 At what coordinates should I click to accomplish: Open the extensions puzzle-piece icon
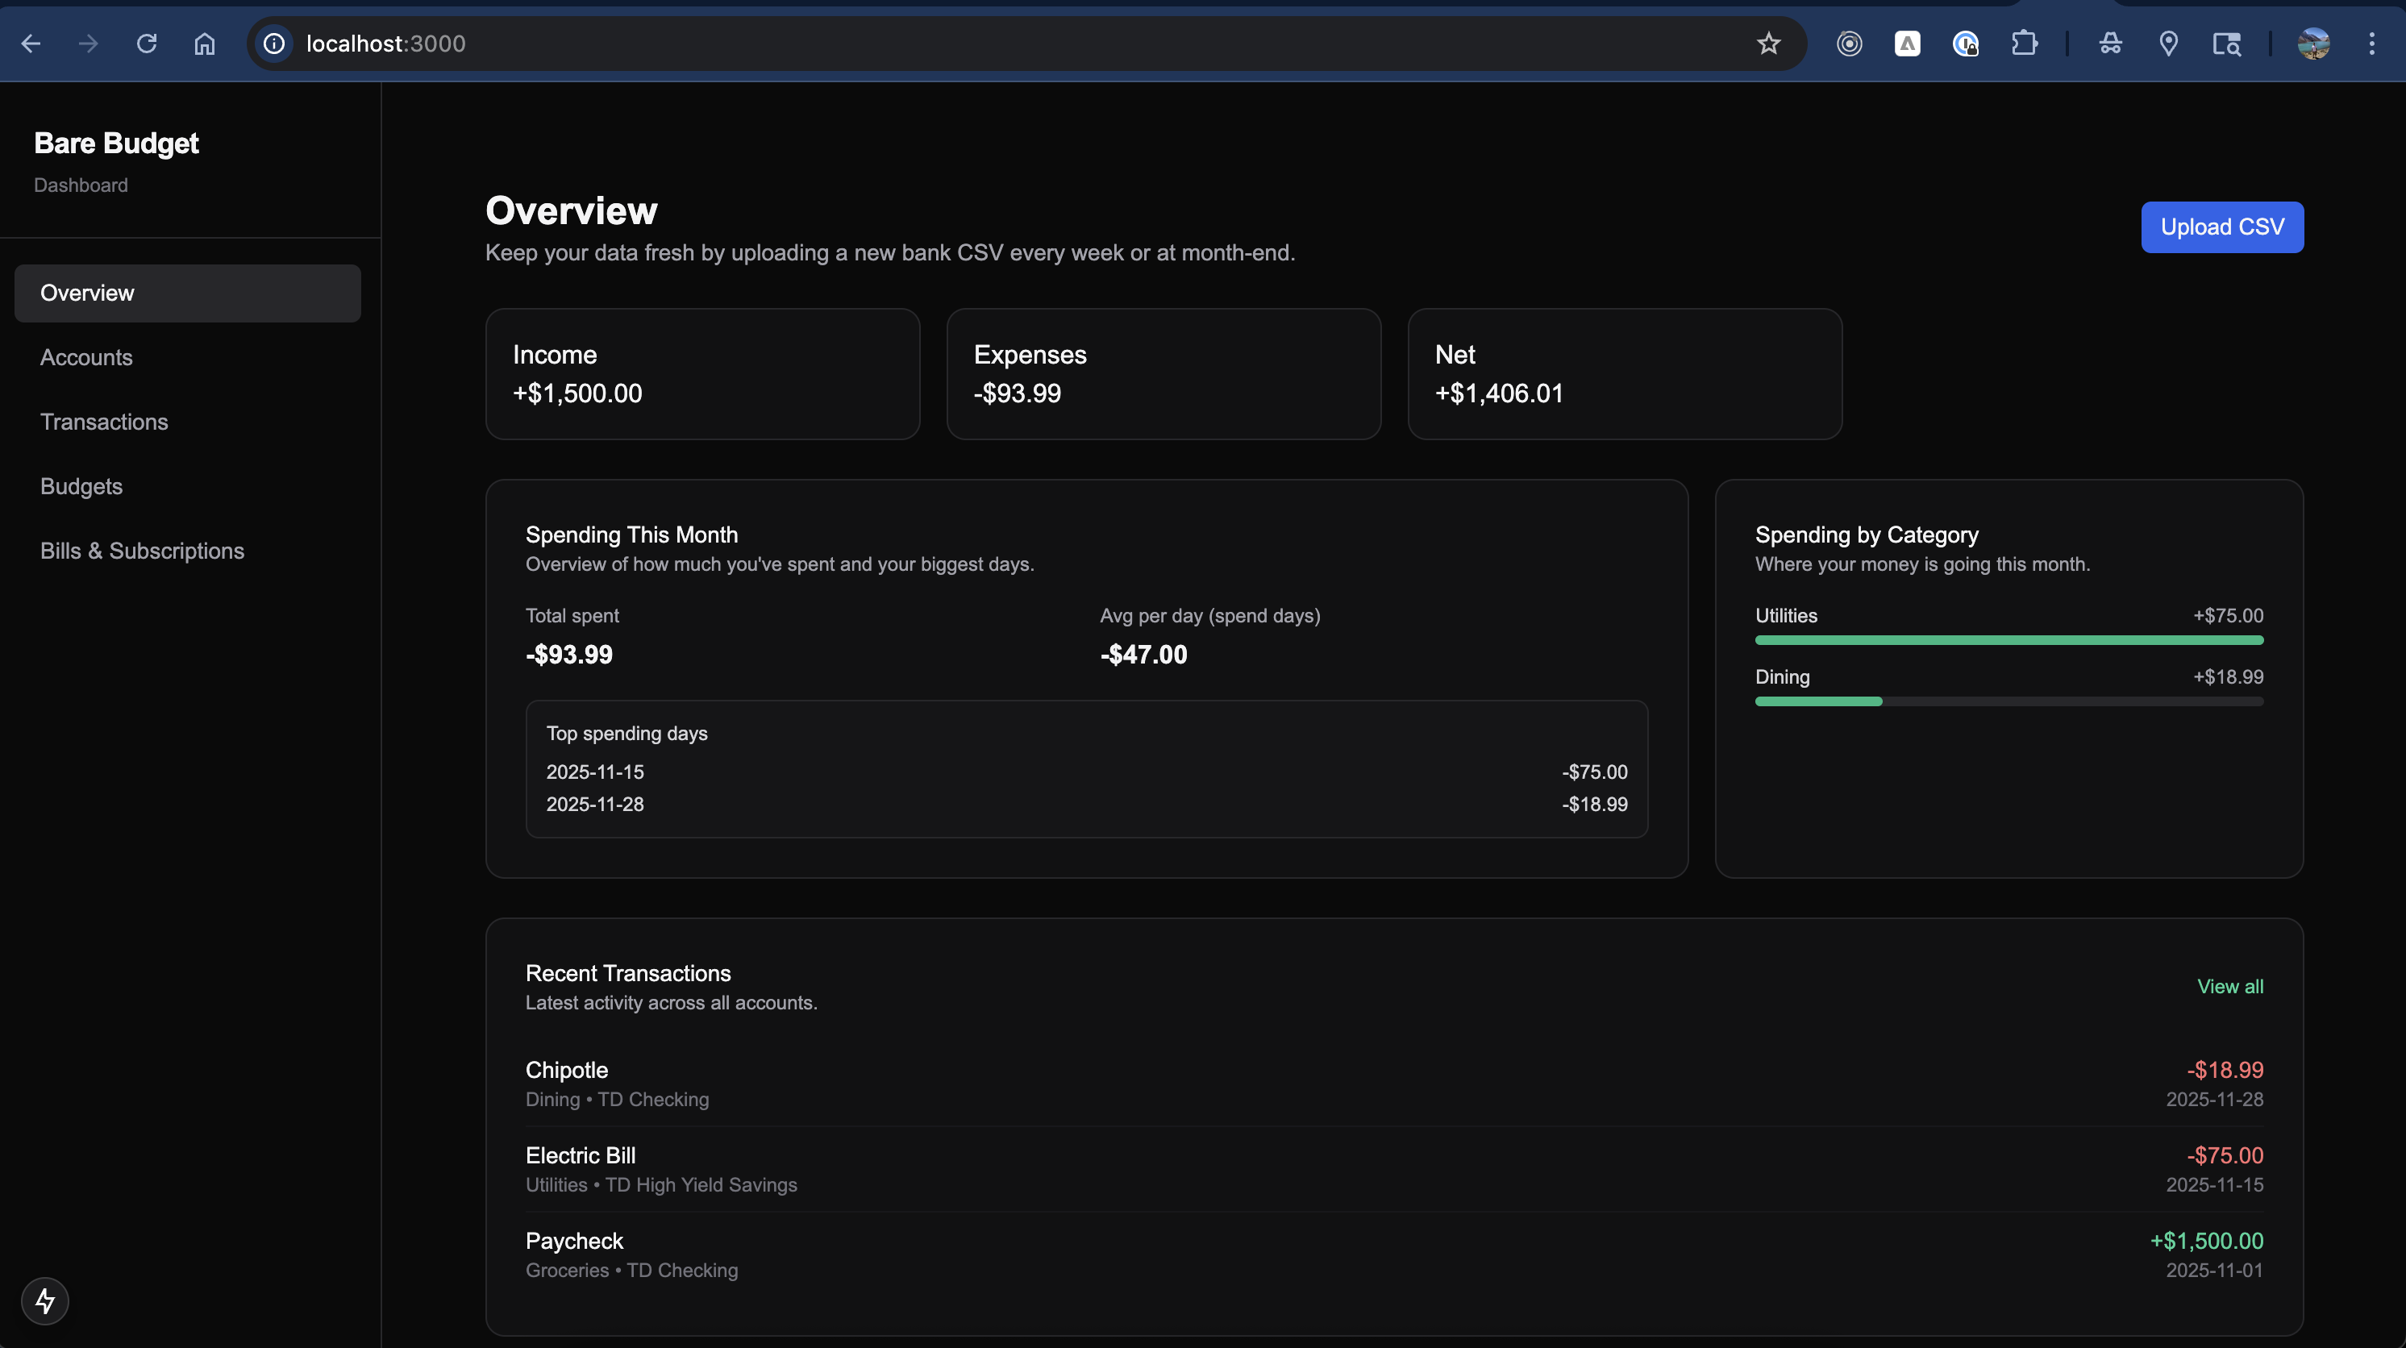coord(2023,43)
